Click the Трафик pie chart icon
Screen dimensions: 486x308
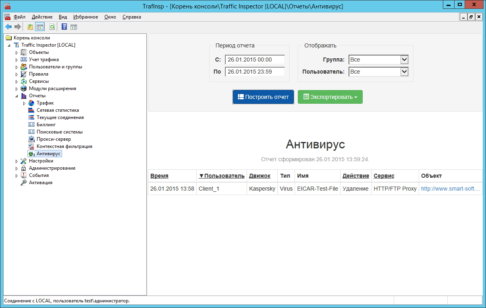tap(31, 103)
